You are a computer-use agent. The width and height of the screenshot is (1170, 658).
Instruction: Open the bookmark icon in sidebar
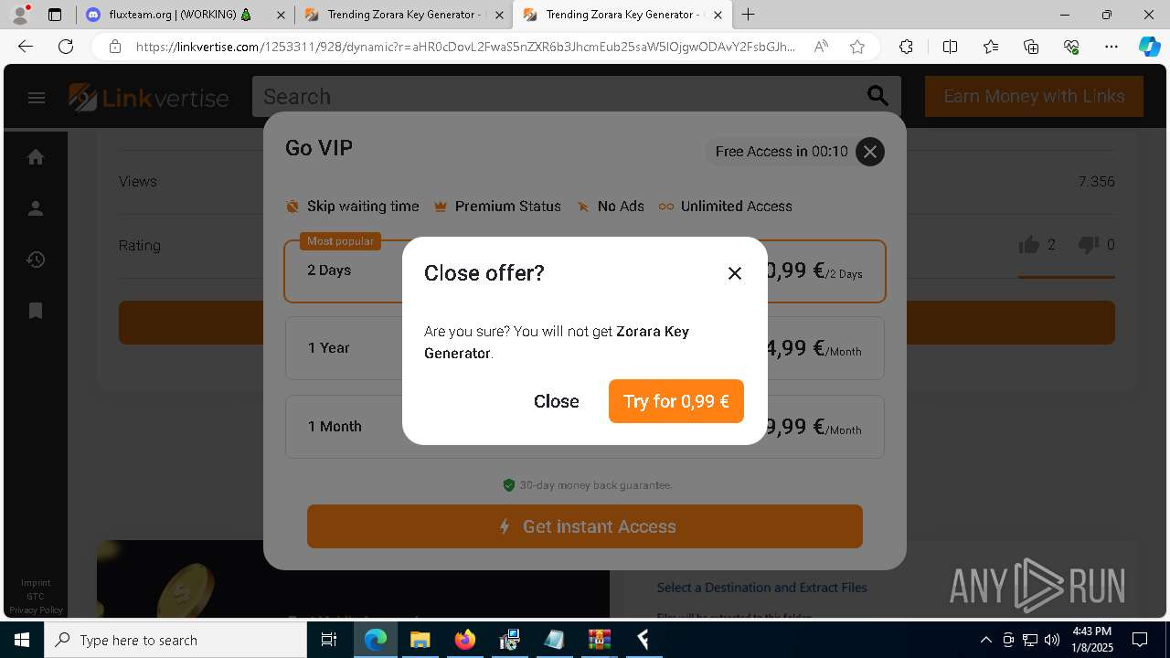click(x=36, y=311)
